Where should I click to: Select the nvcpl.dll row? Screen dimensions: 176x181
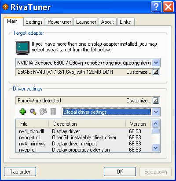click(84, 150)
